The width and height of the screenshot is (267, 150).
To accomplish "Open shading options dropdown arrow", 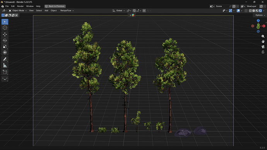I will pyautogui.click(x=264, y=10).
